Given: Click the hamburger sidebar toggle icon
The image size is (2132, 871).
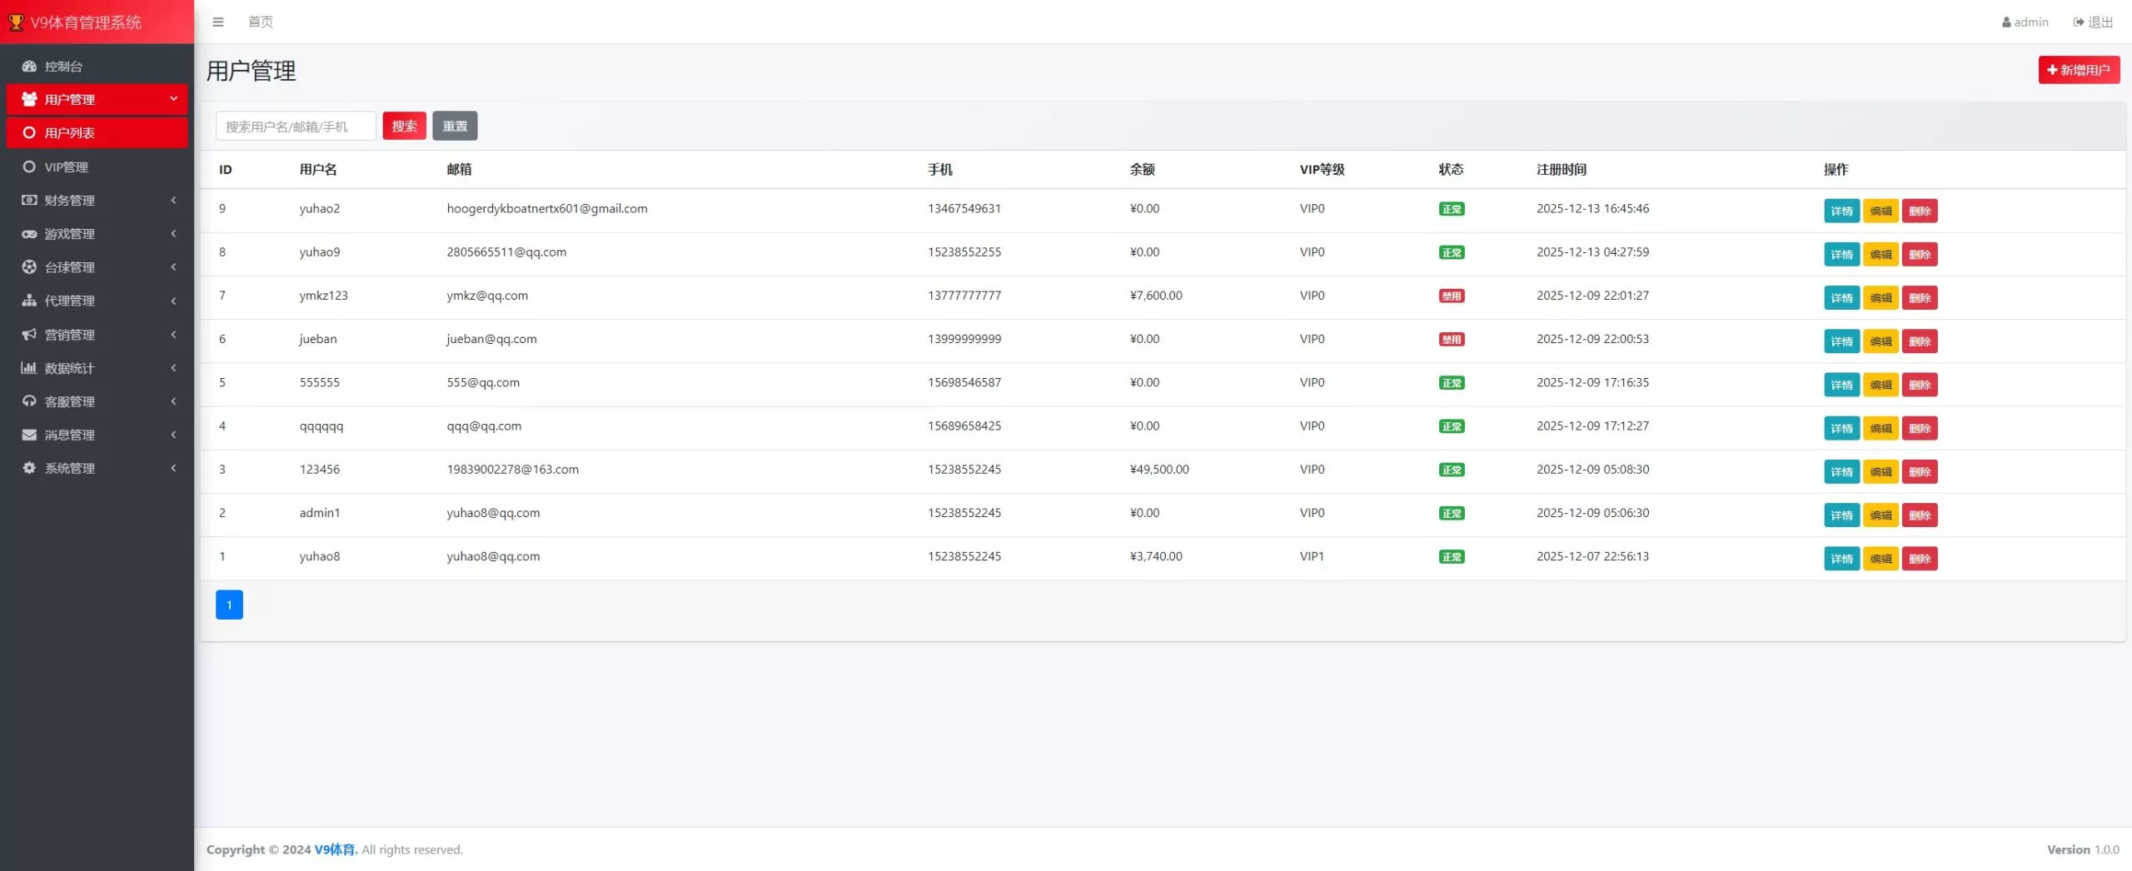Looking at the screenshot, I should [x=218, y=22].
